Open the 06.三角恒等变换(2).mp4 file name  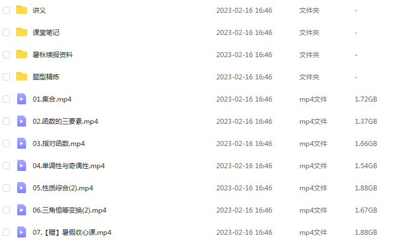point(69,210)
